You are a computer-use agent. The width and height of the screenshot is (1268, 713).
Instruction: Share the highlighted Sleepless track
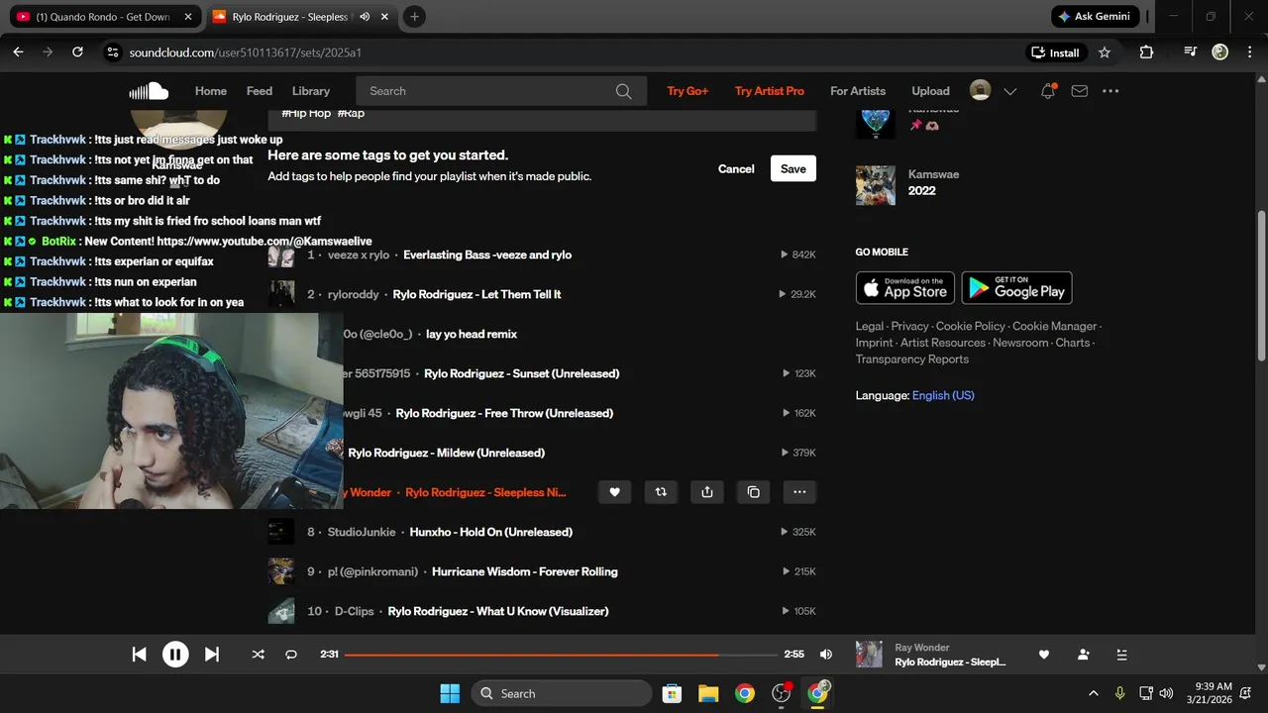click(x=707, y=492)
